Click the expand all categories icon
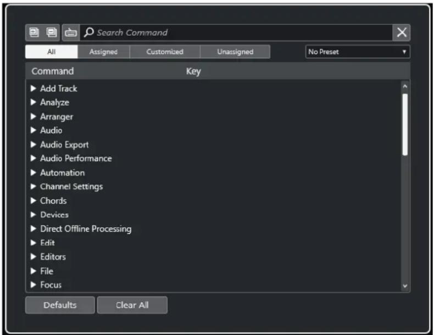The height and width of the screenshot is (335, 434). pyautogui.click(x=34, y=32)
